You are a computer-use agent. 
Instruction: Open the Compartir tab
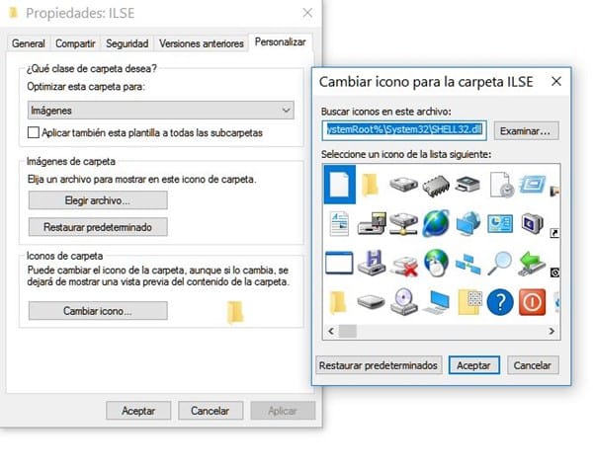[75, 43]
